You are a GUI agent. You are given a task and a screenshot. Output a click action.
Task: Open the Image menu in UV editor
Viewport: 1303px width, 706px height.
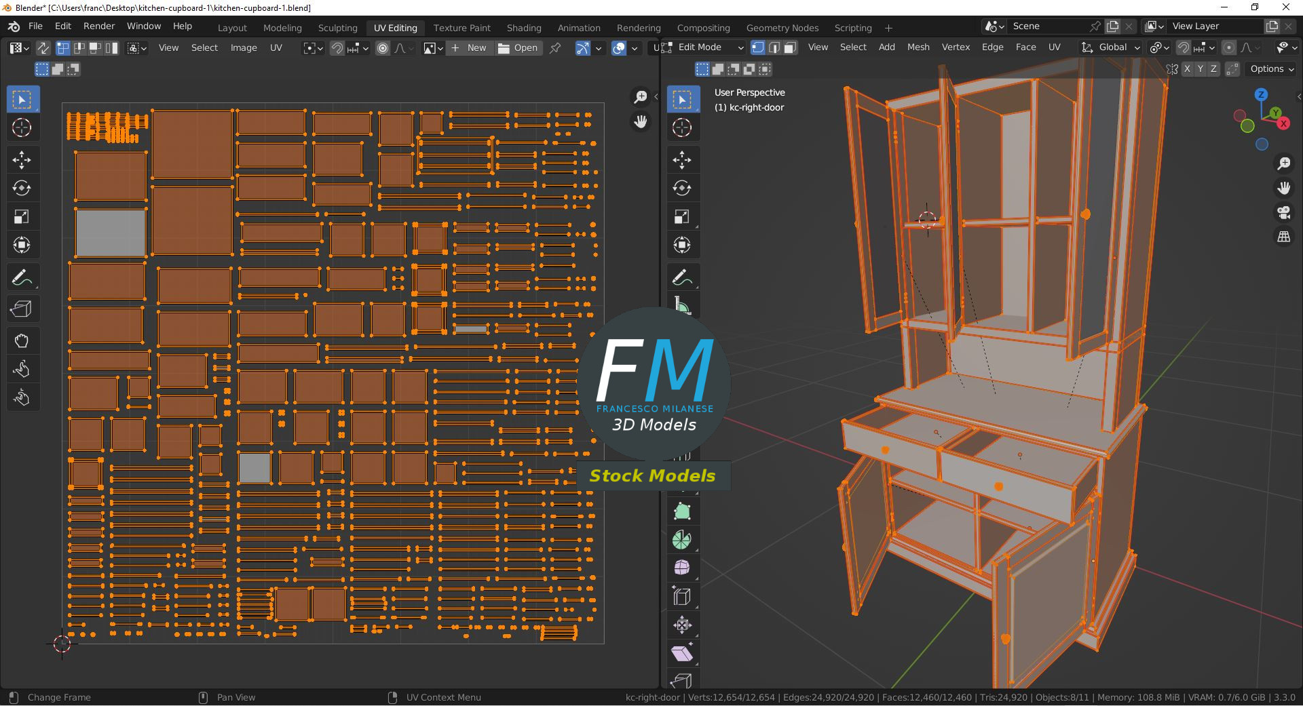[x=244, y=47]
